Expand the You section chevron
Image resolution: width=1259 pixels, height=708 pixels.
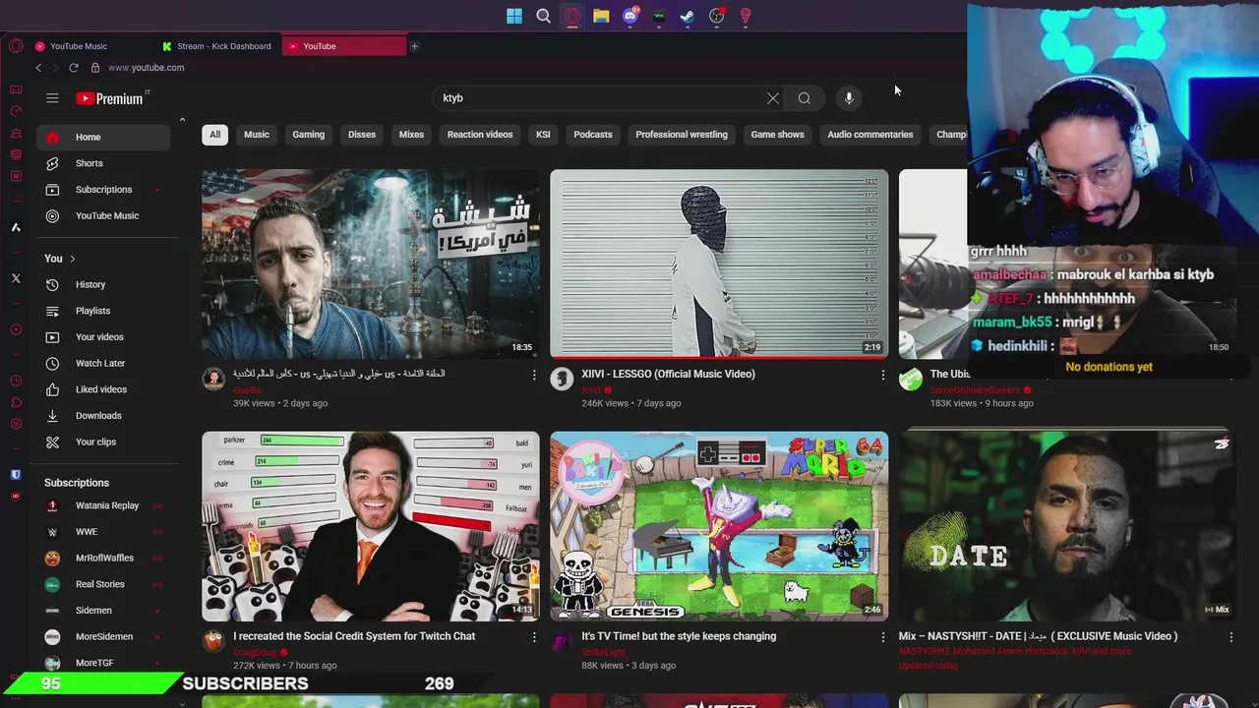[72, 259]
